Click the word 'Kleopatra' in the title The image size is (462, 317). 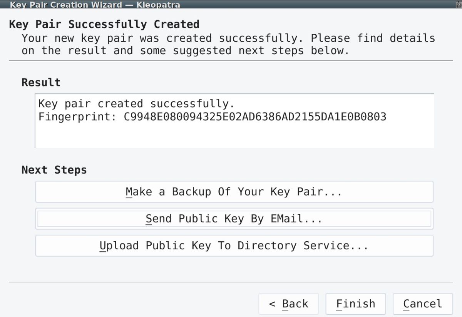pyautogui.click(x=158, y=5)
